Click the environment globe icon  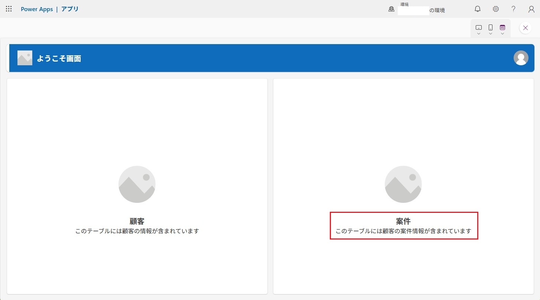click(391, 10)
